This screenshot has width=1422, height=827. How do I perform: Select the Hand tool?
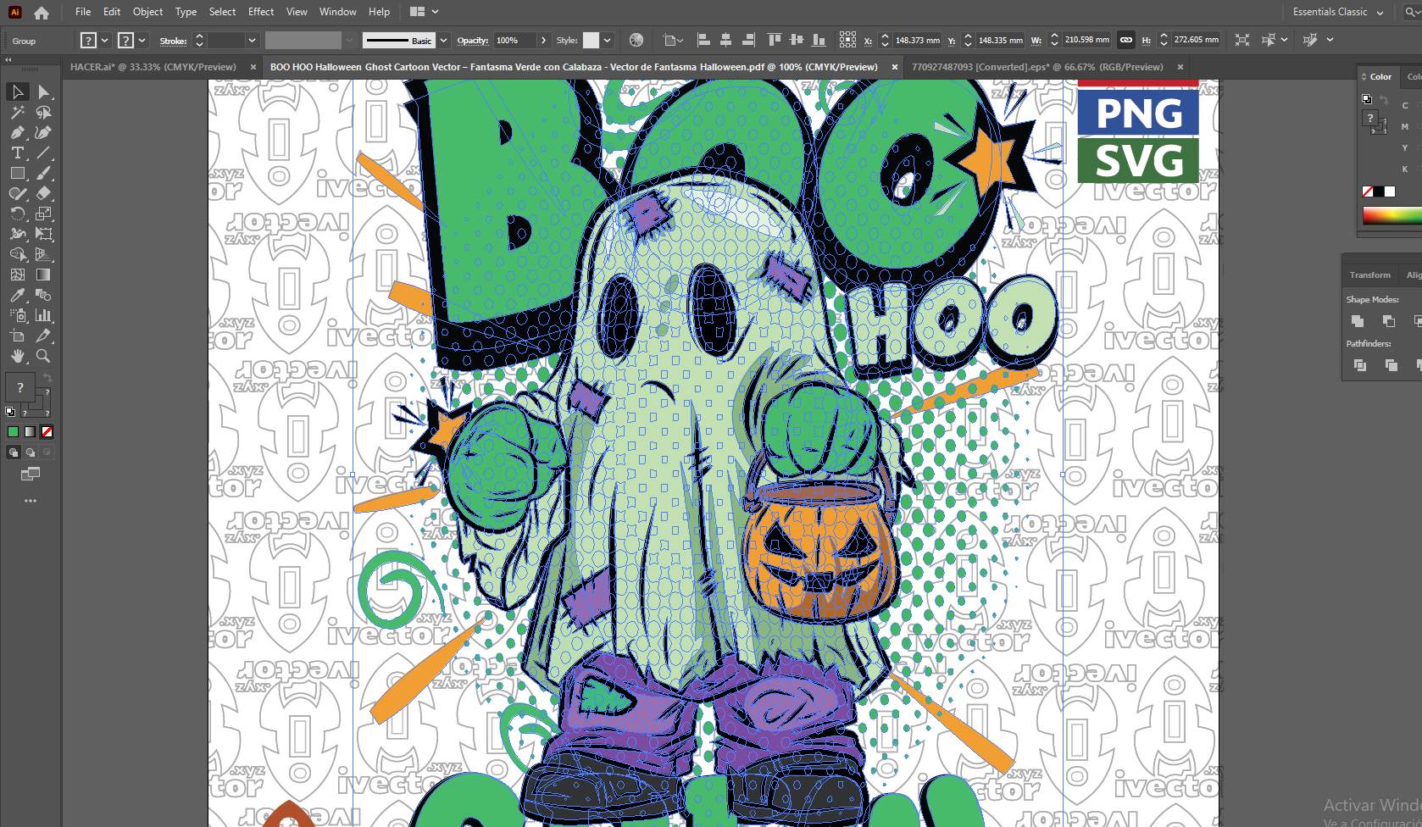point(17,356)
